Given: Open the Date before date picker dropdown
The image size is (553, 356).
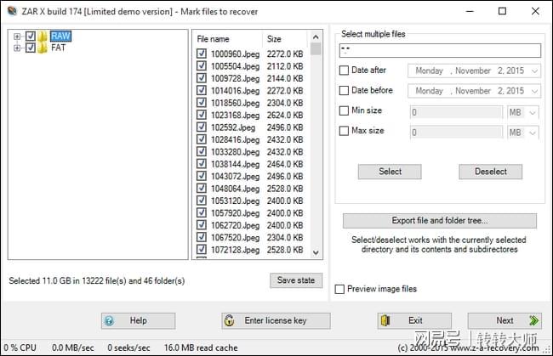Looking at the screenshot, I should (x=534, y=91).
